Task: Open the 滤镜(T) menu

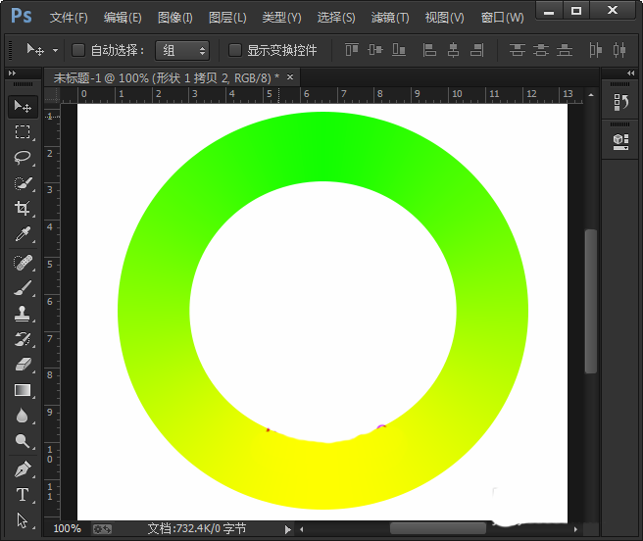Action: click(x=390, y=18)
